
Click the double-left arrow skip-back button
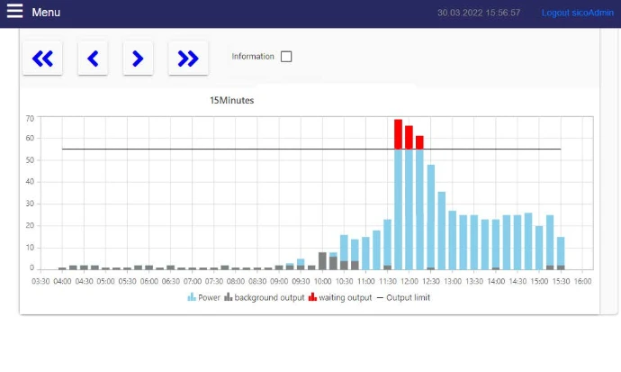(x=42, y=59)
